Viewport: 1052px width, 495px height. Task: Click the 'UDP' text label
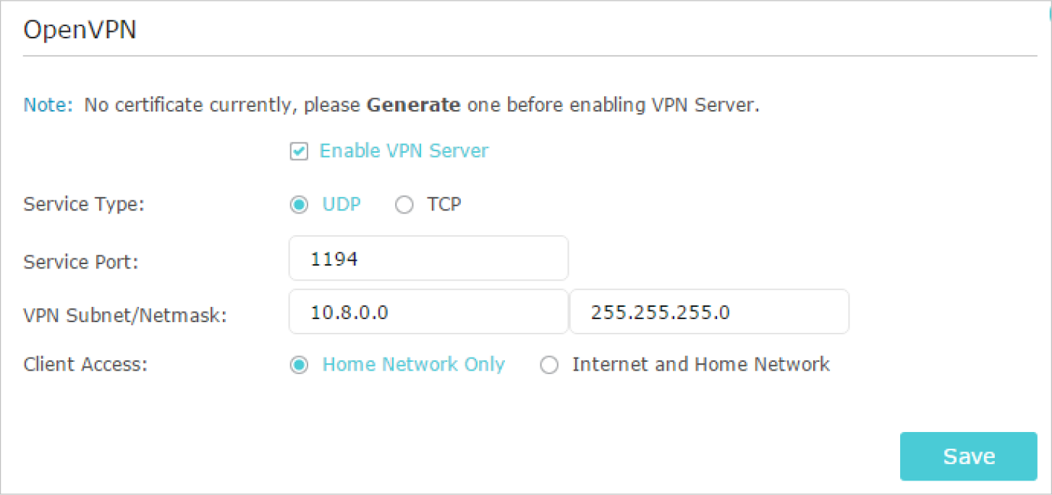coord(342,205)
